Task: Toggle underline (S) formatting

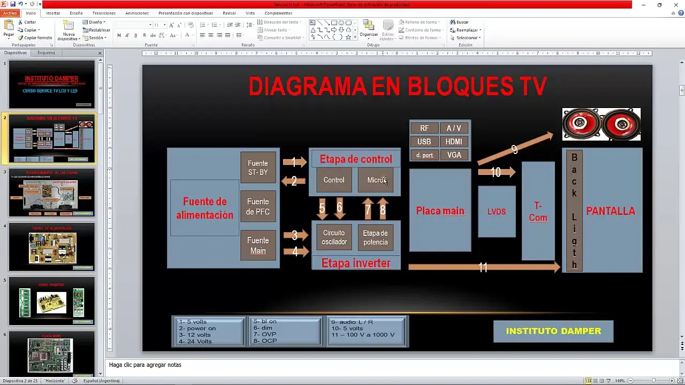Action: coord(136,35)
